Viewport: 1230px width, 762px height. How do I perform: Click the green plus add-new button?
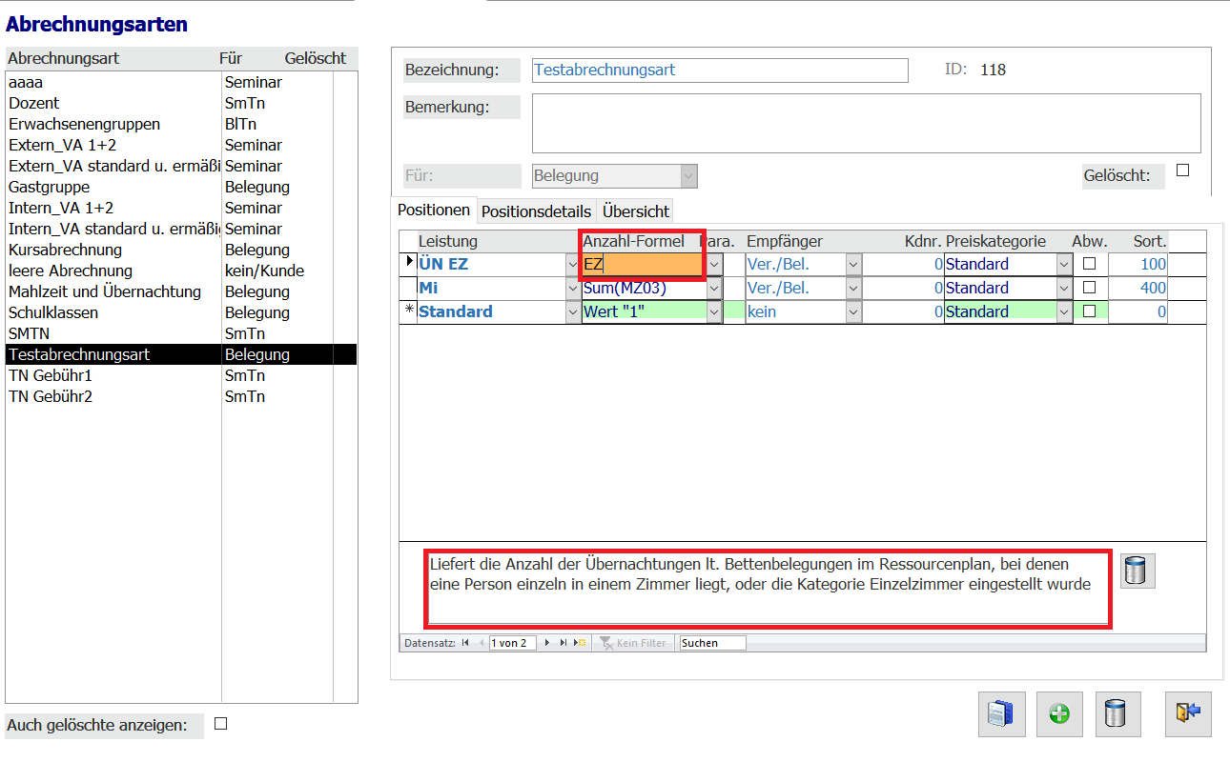pyautogui.click(x=1059, y=714)
